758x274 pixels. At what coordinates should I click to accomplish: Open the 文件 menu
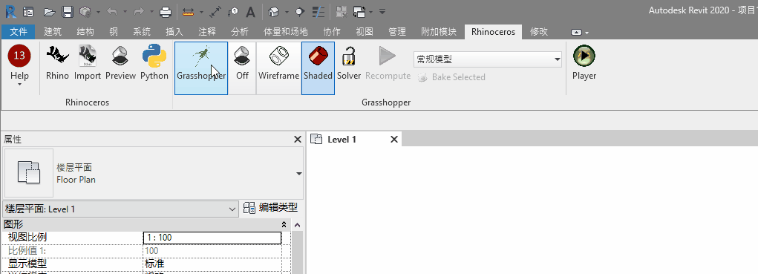pyautogui.click(x=19, y=32)
